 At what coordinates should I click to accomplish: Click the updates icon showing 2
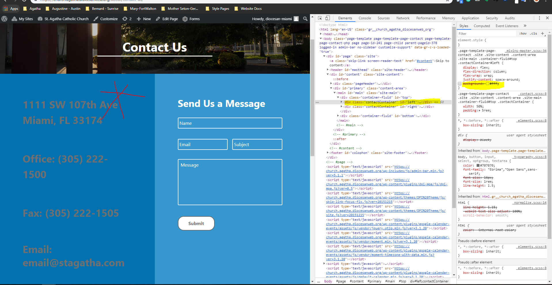pos(127,19)
